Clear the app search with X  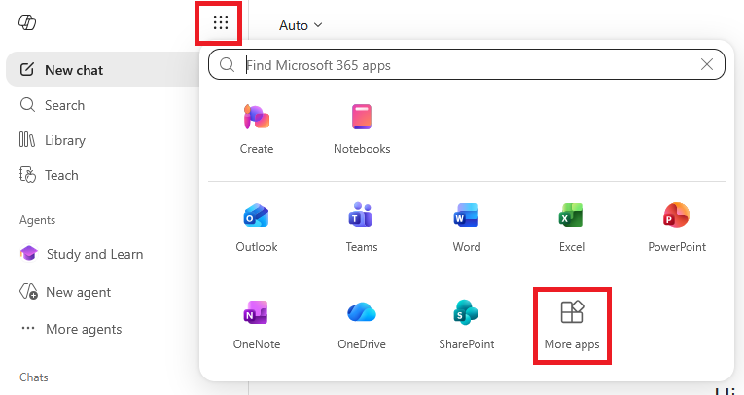pyautogui.click(x=706, y=64)
